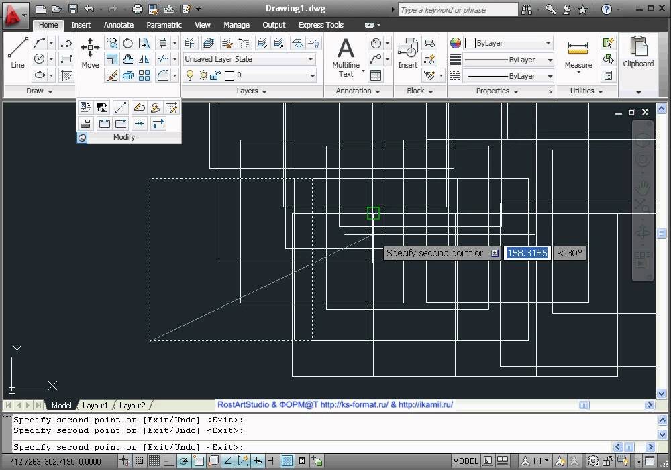Click the MODEL button in status bar
This screenshot has width=671, height=470.
tap(466, 461)
